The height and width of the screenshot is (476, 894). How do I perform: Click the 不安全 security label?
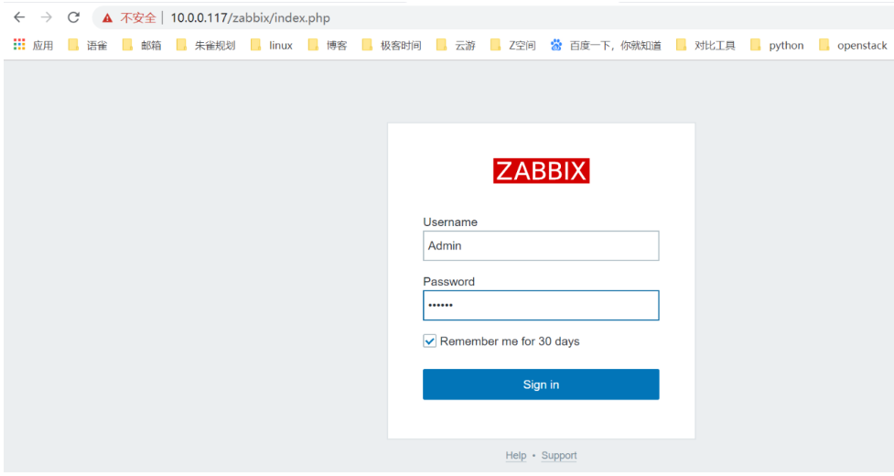[138, 17]
